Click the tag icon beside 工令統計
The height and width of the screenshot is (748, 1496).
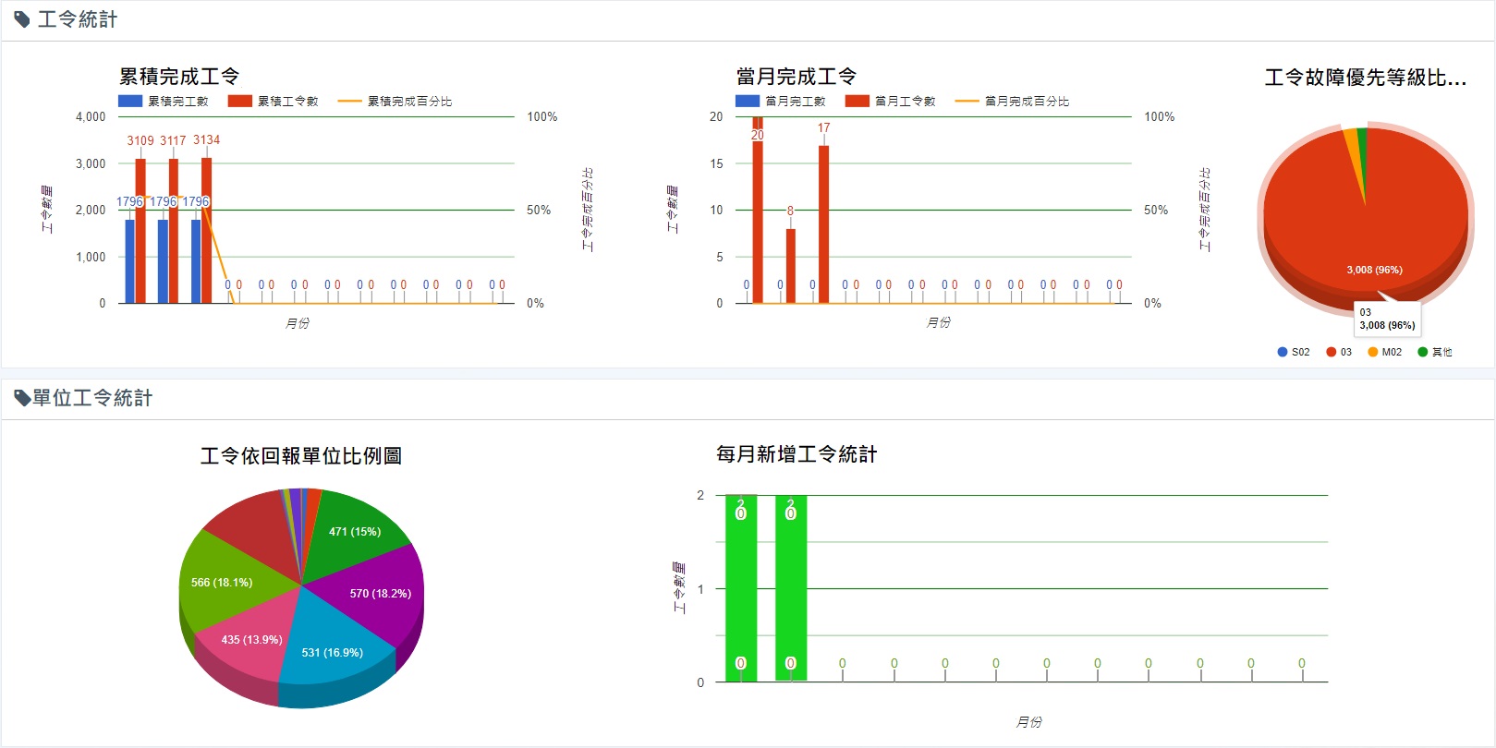pyautogui.click(x=22, y=19)
